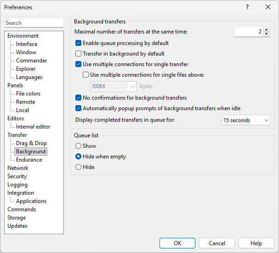Select Hide when empty radio button

[78, 157]
